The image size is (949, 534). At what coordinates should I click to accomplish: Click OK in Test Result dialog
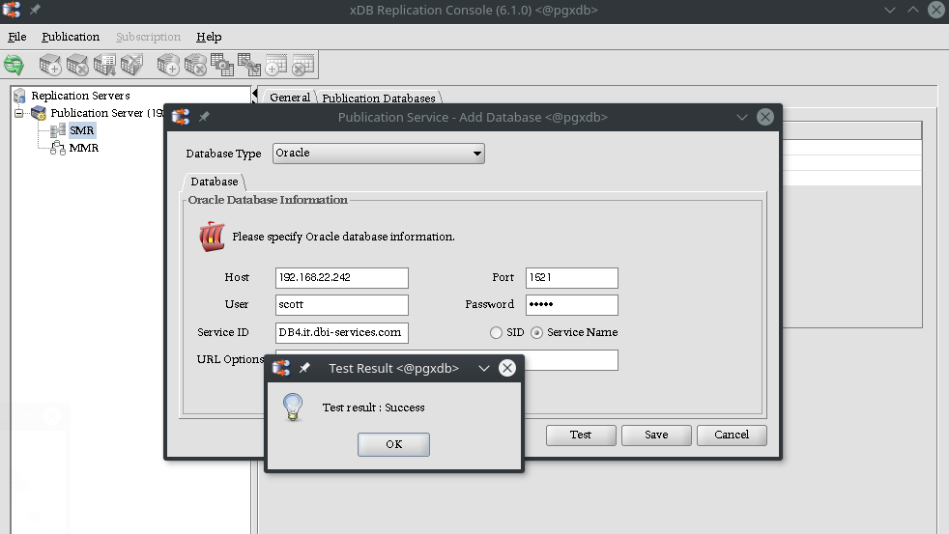(x=393, y=444)
